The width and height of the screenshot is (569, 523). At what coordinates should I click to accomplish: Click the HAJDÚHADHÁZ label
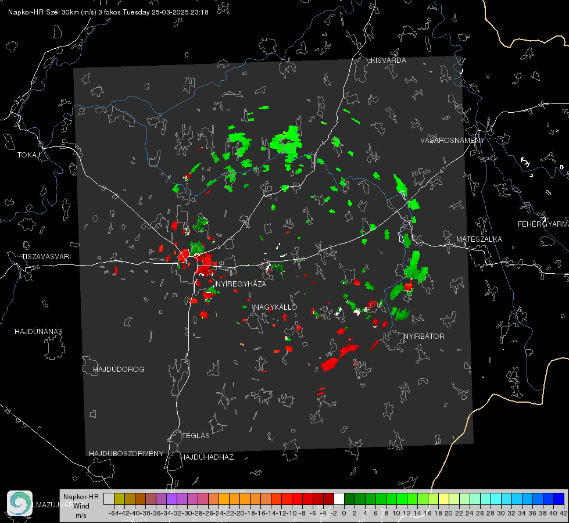click(207, 457)
